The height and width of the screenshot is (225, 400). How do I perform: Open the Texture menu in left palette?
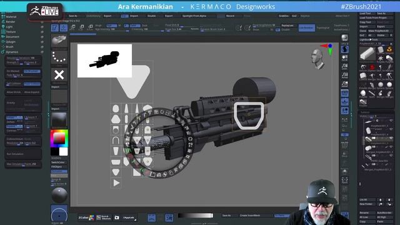11,32
